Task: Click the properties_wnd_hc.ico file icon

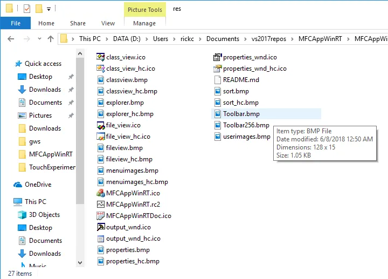Action: [x=217, y=69]
